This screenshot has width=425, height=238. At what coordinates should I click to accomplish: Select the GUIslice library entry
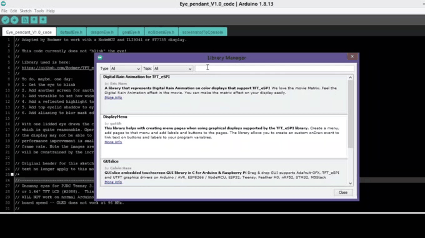click(x=224, y=173)
